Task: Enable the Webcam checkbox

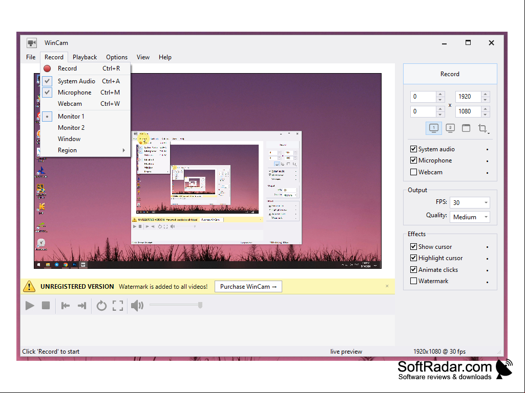Action: pyautogui.click(x=413, y=172)
